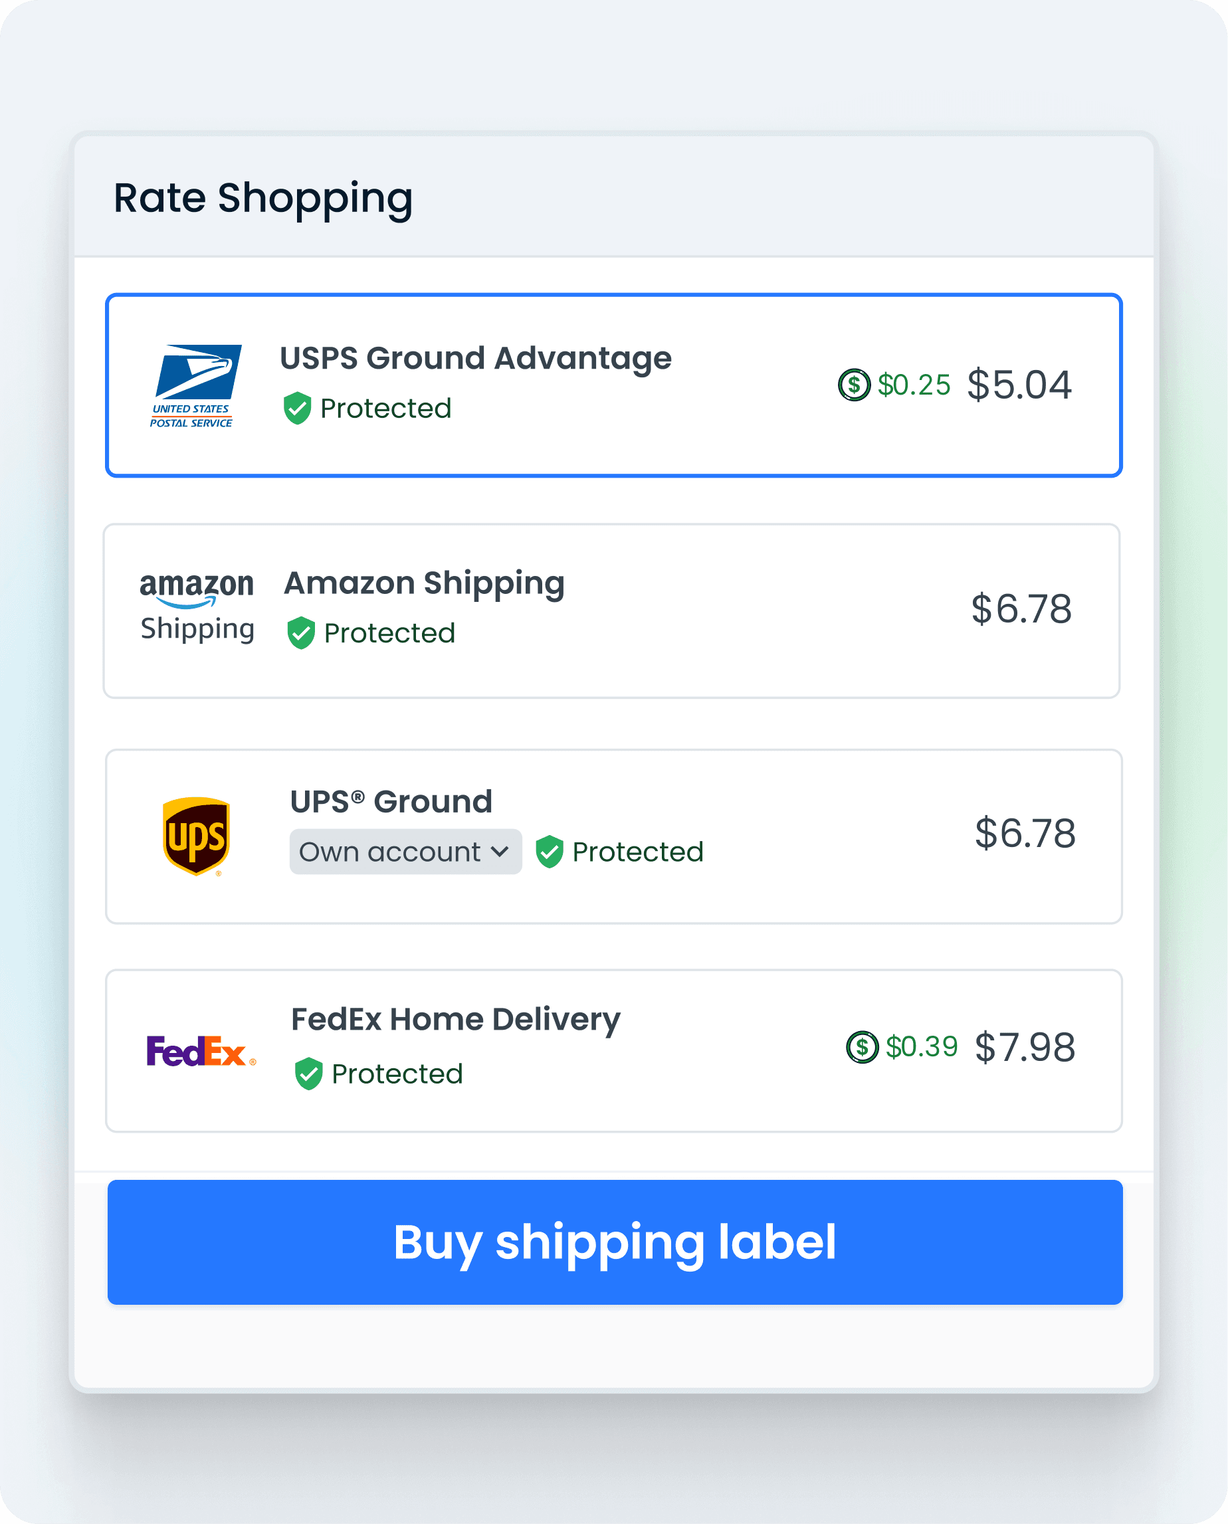Click the Amazon Shipping logo

(x=197, y=607)
